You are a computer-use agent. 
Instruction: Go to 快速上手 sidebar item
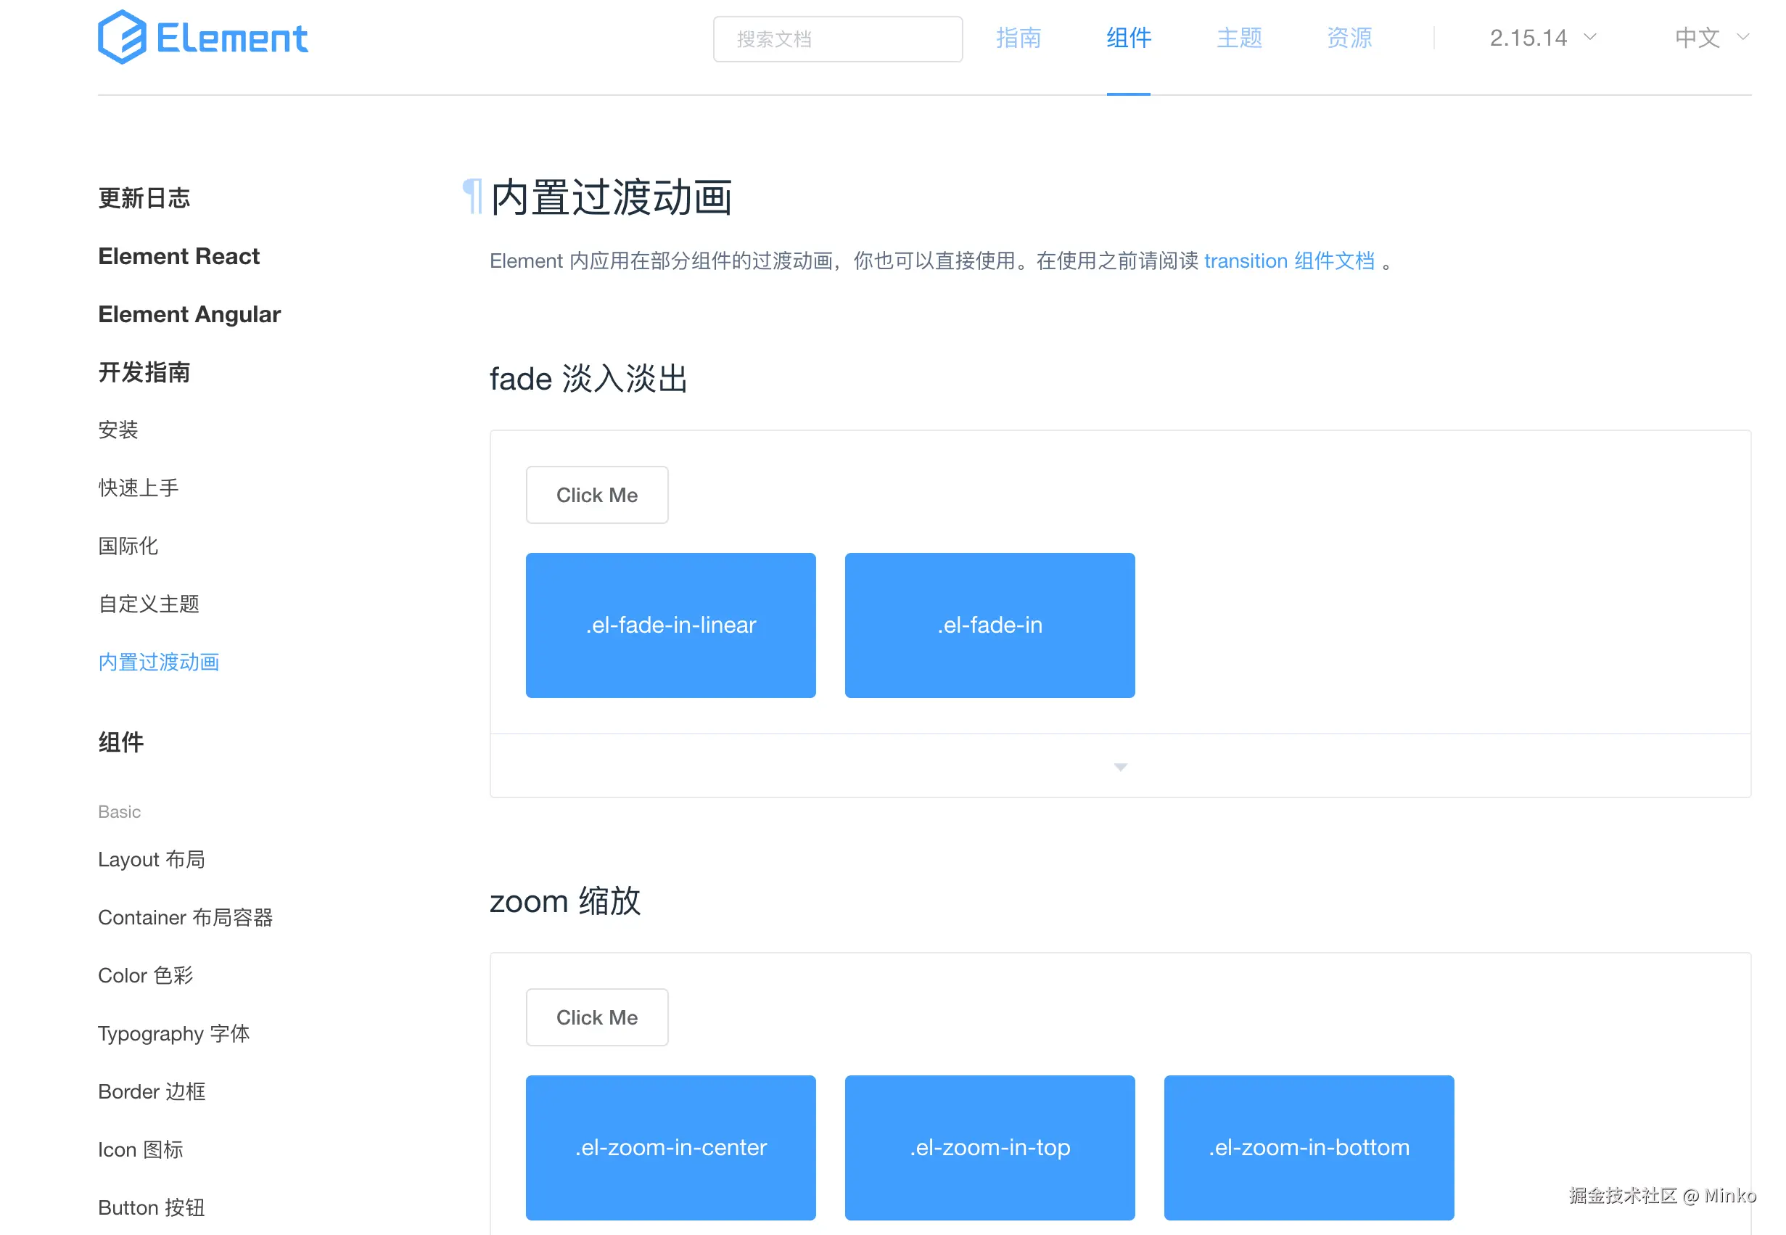pyautogui.click(x=139, y=488)
